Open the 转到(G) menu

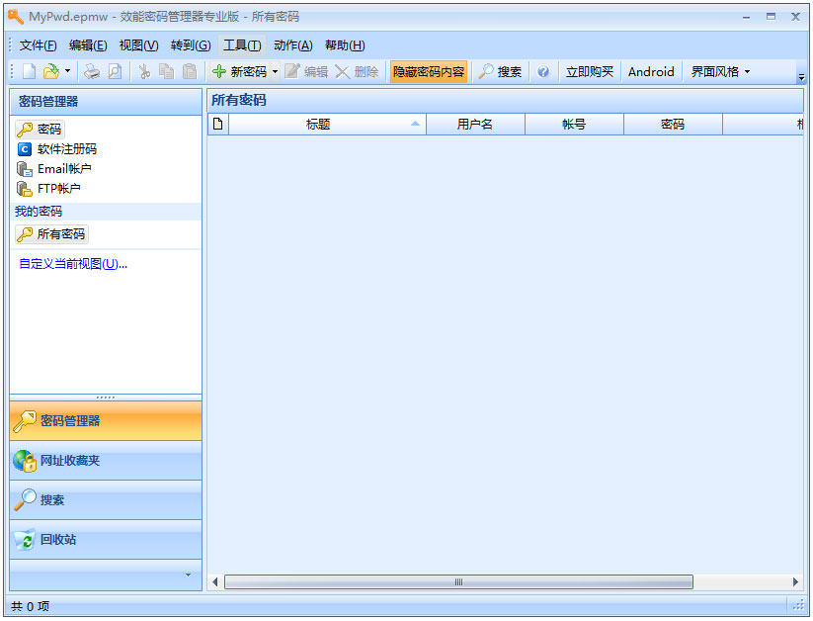[191, 45]
